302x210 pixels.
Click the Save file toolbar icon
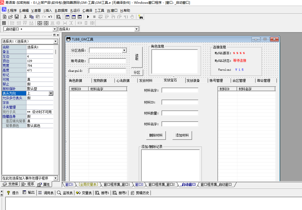tap(17, 17)
